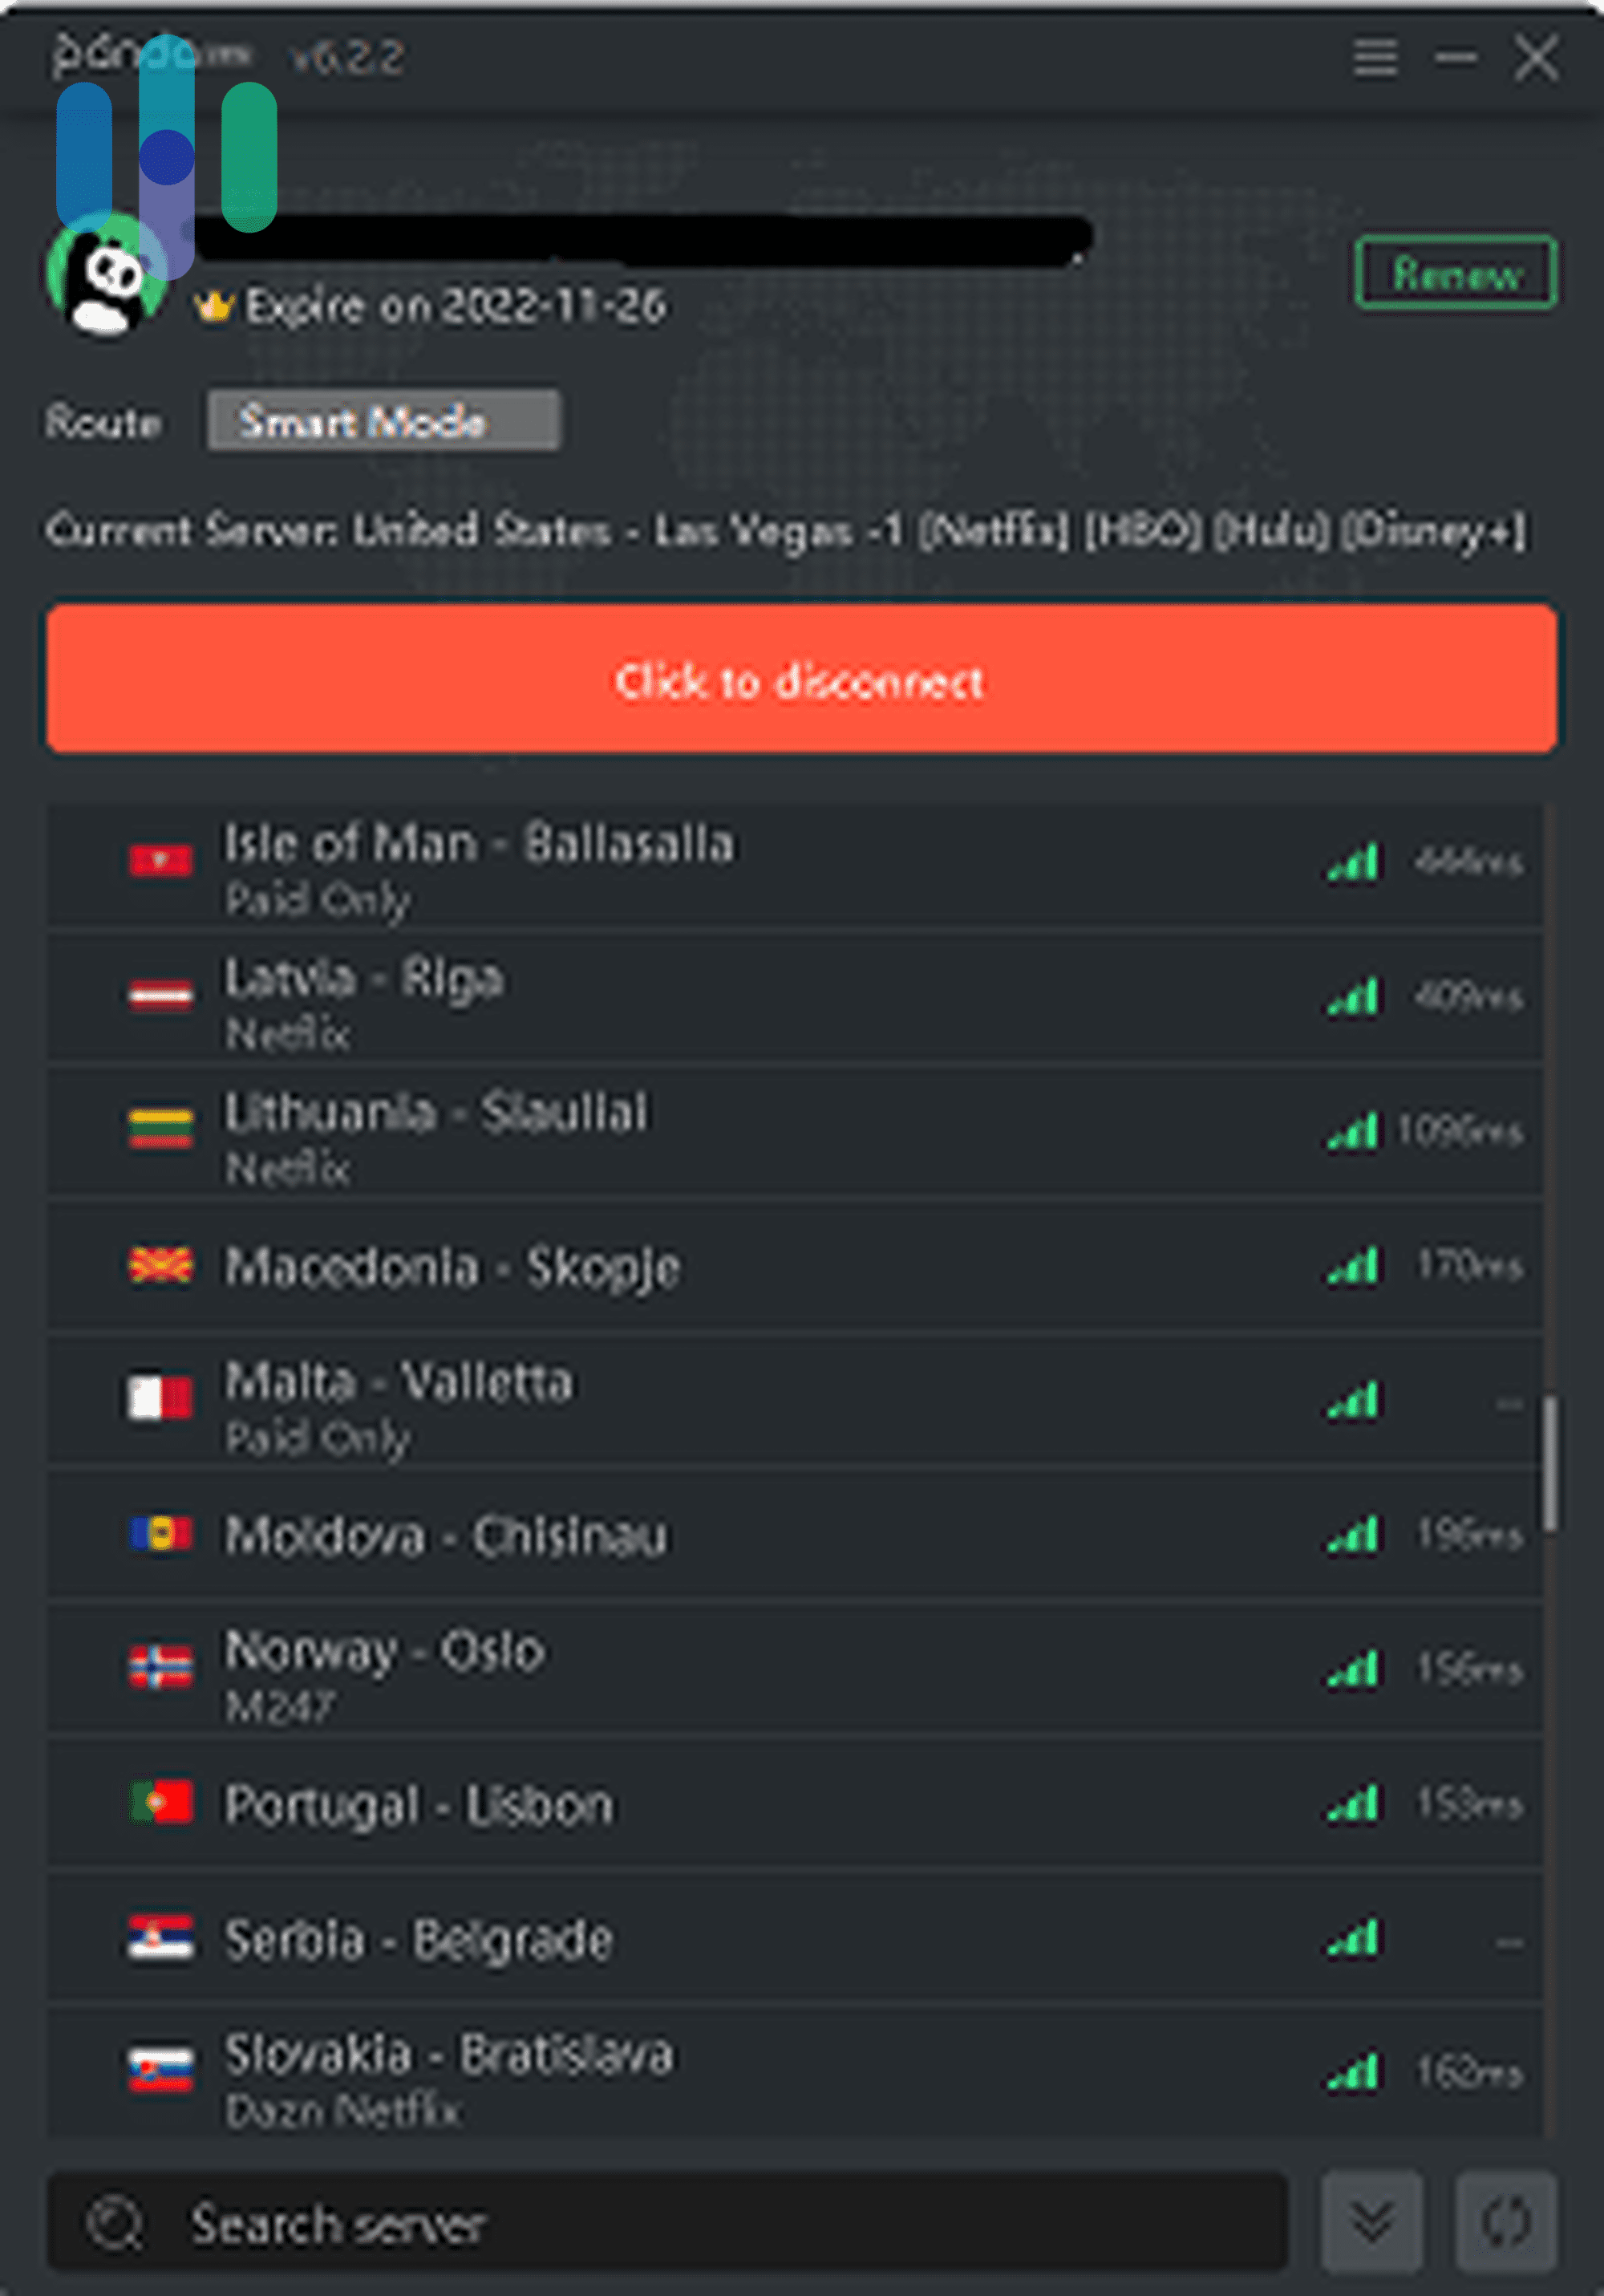
Task: Click the Norway flag icon
Action: tap(160, 1667)
